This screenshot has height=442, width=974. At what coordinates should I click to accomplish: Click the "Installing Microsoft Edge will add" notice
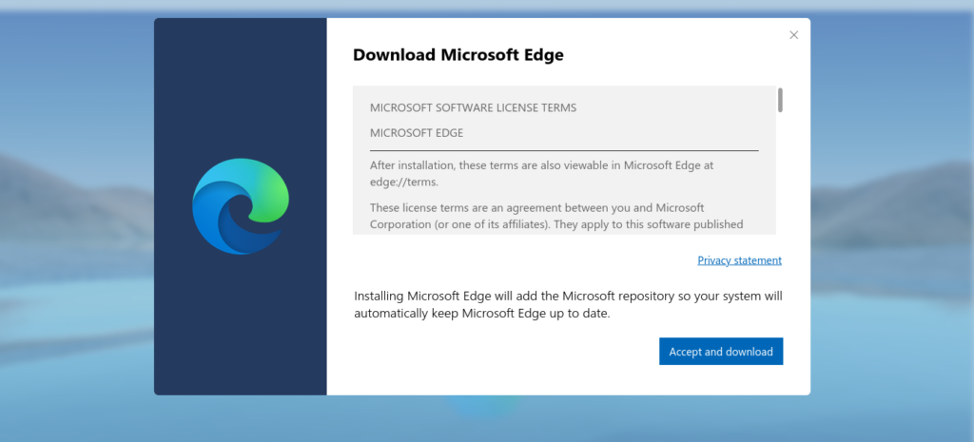pos(568,305)
